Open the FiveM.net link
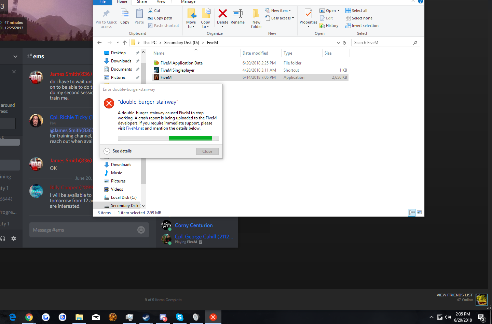 click(x=135, y=128)
